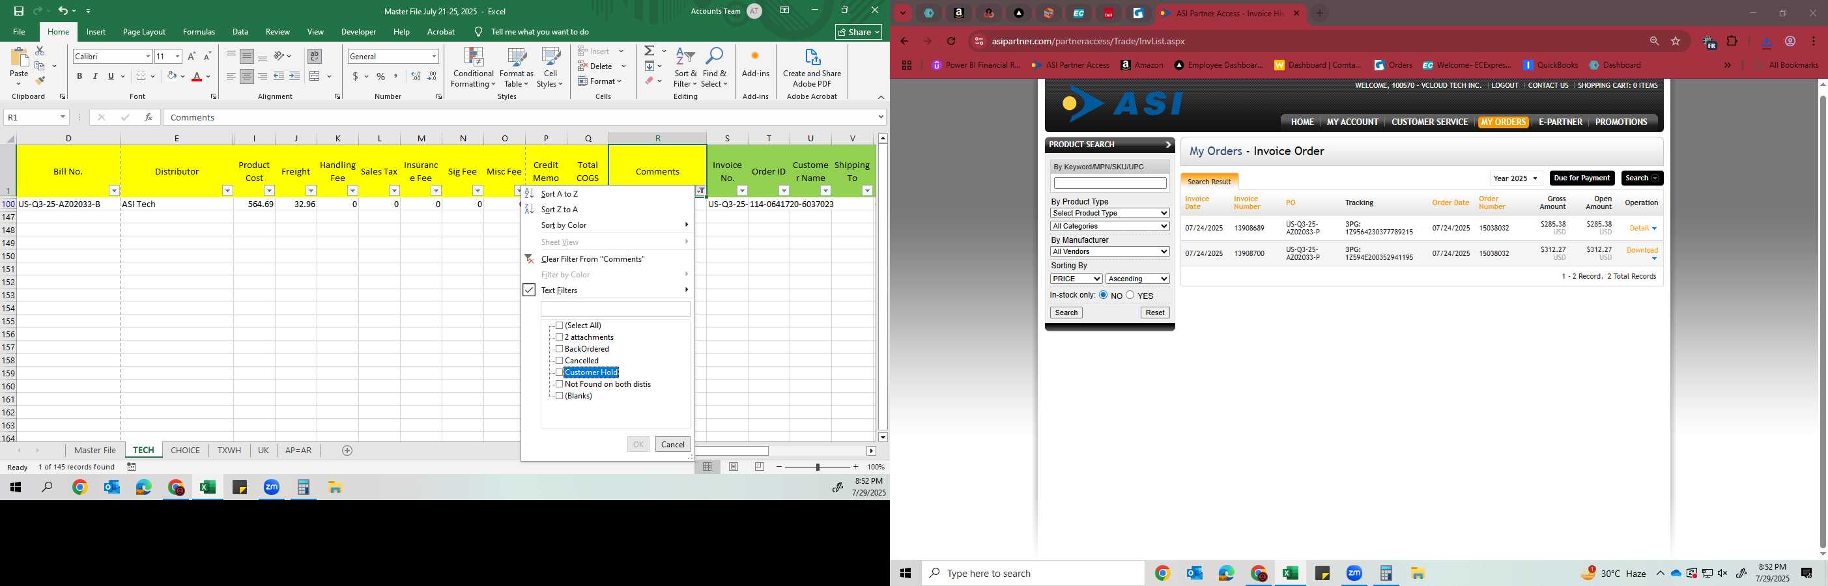Image resolution: width=1828 pixels, height=586 pixels.
Task: Click the Excel zoom slider handle
Action: tap(818, 467)
